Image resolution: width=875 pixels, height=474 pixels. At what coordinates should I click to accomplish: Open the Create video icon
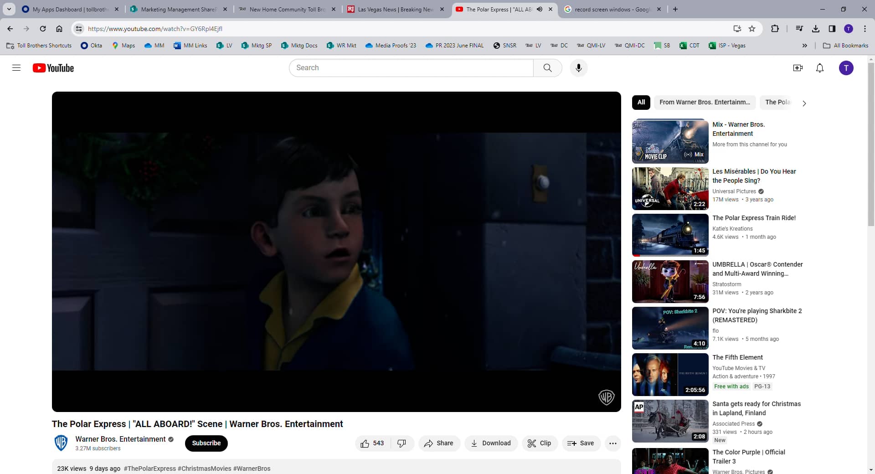point(798,67)
